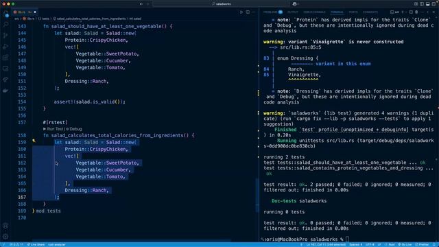Image resolution: width=439 pixels, height=247 pixels.
Task: Split the editor to the right
Action: 248,12
